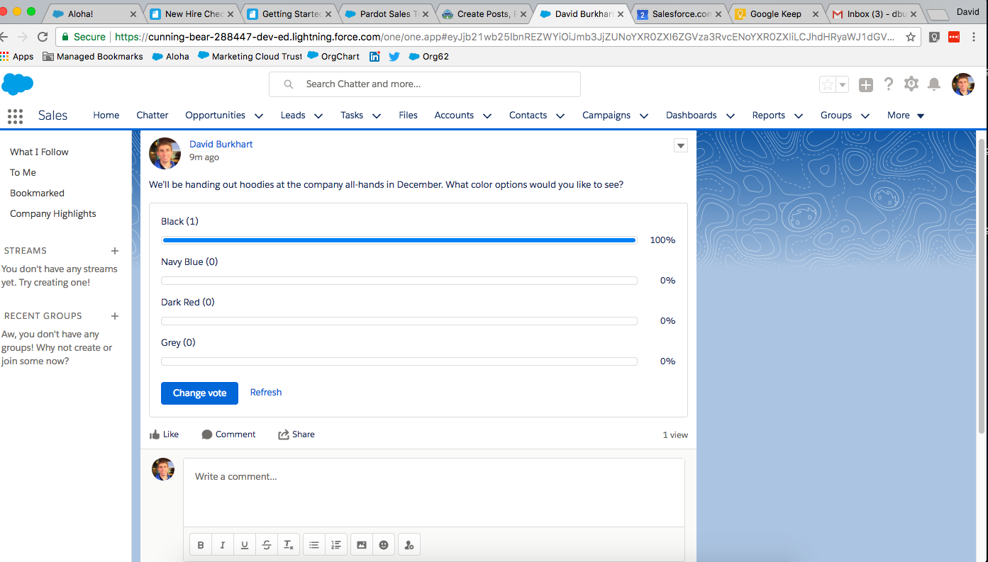Open the red LastPass extension icon
The height and width of the screenshot is (562, 988).
954,37
